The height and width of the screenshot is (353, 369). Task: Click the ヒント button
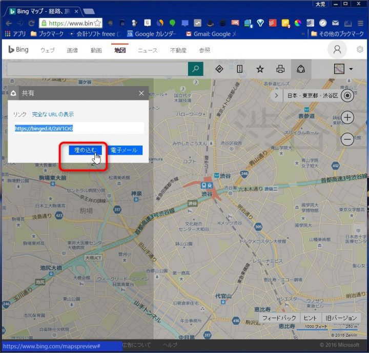tap(311, 318)
